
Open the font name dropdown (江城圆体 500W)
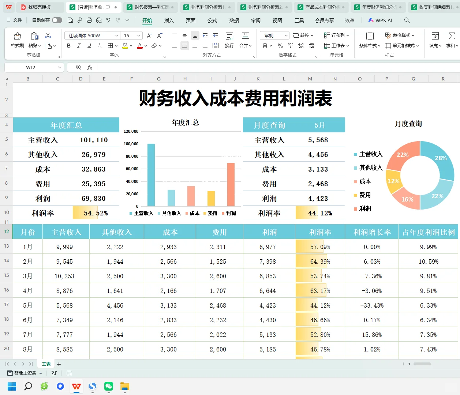117,35
